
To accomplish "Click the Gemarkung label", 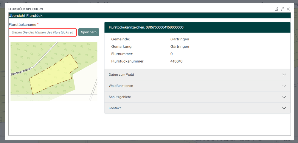I will click(x=122, y=47).
